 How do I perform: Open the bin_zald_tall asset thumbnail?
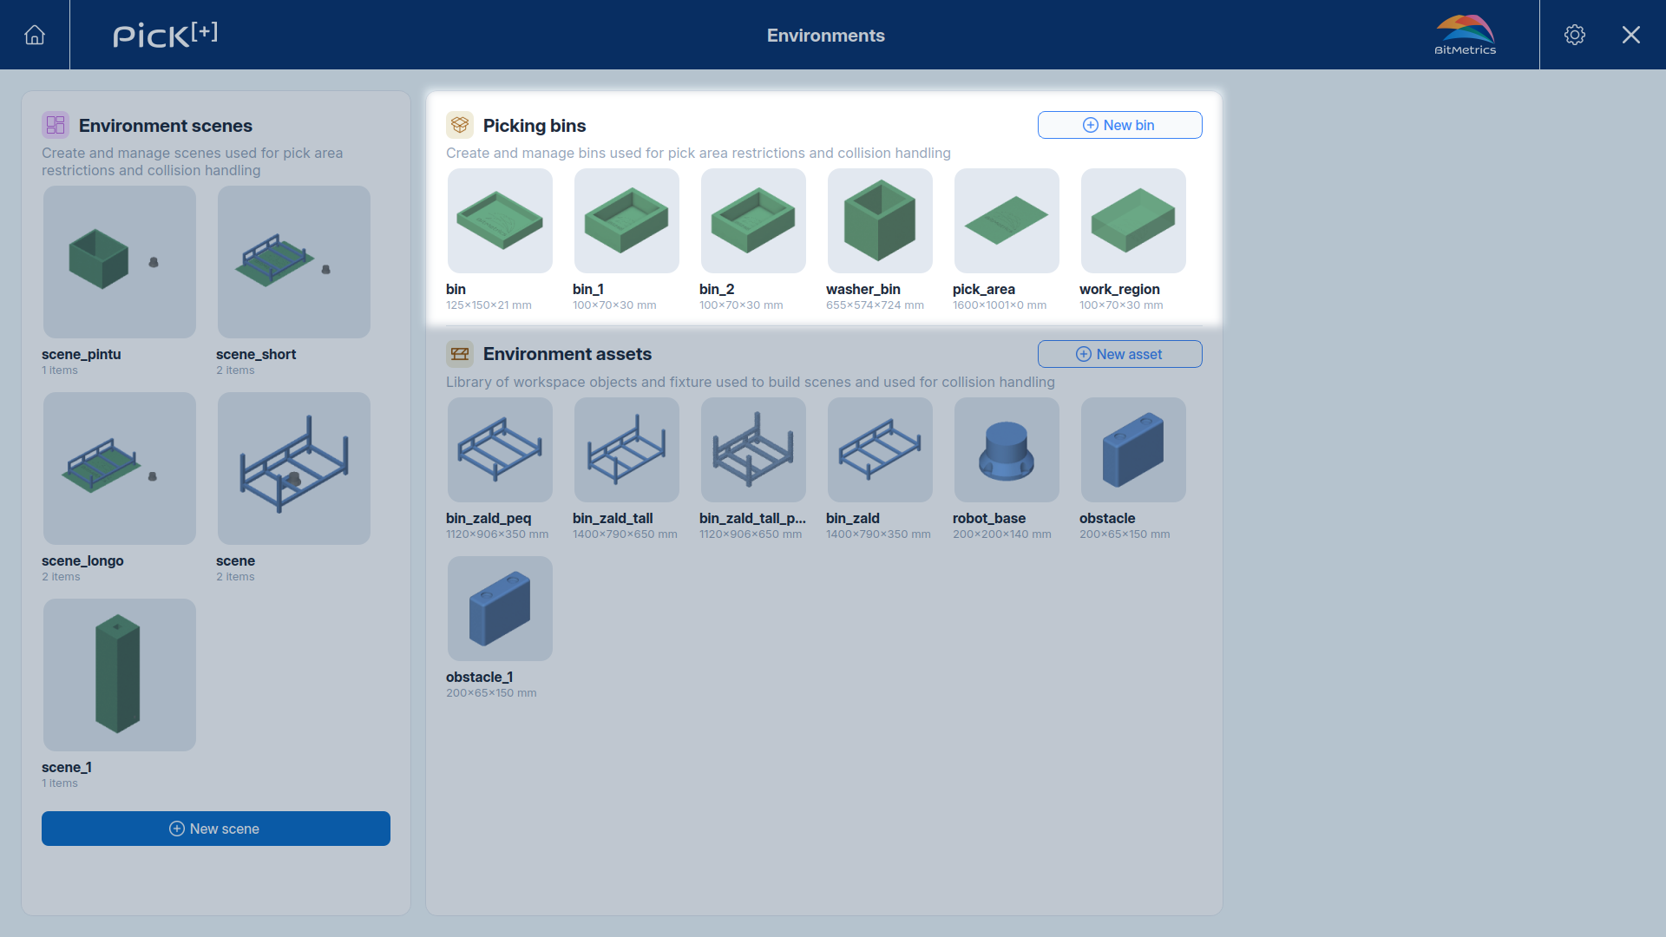click(626, 450)
